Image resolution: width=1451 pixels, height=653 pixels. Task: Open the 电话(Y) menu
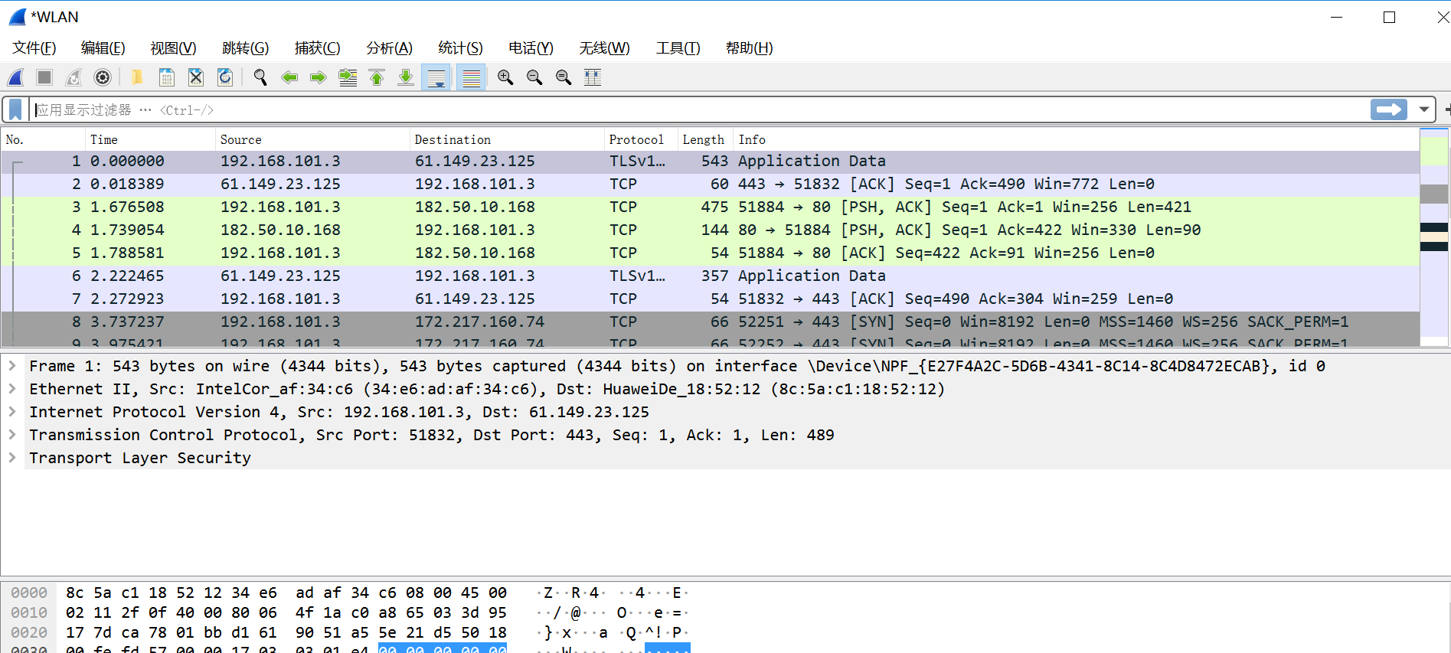[531, 48]
